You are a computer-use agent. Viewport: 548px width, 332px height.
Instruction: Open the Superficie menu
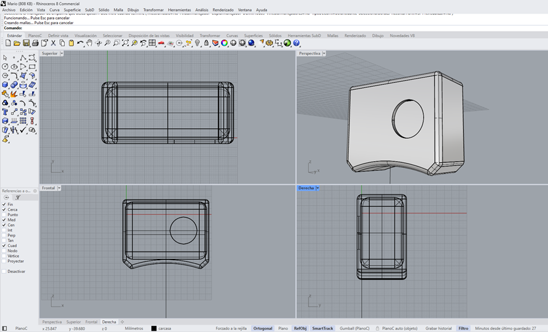[x=72, y=10]
